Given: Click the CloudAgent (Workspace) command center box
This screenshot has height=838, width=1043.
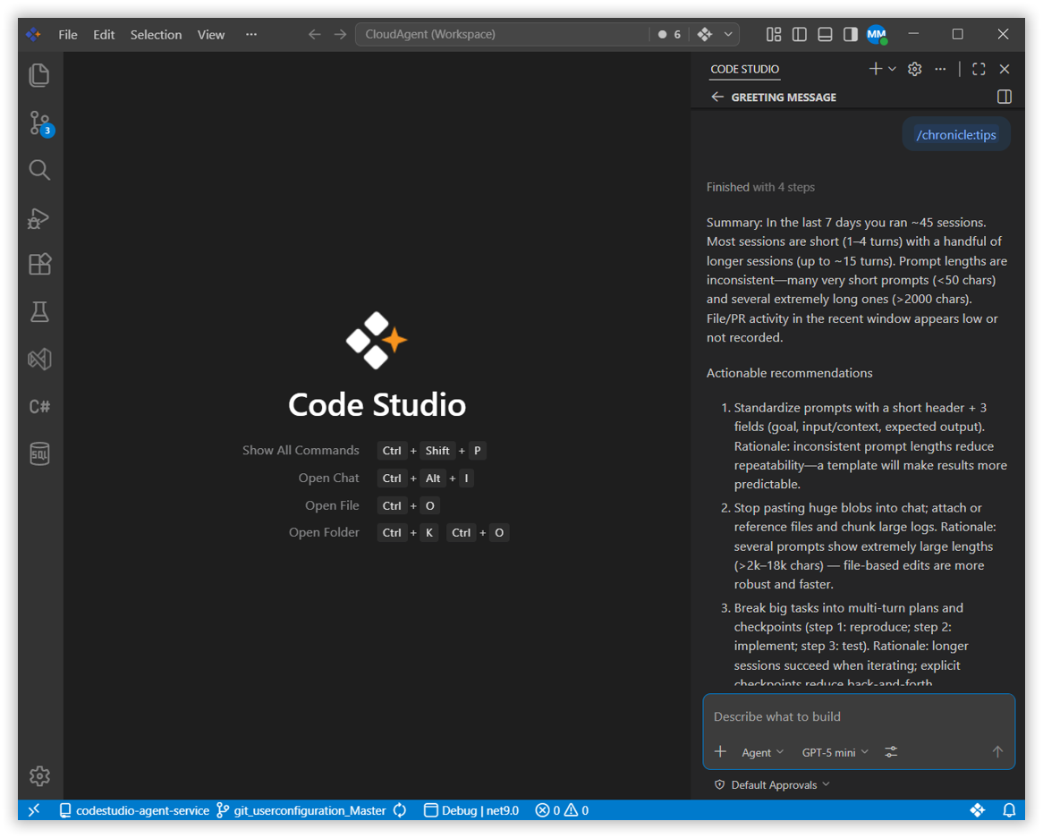Looking at the screenshot, I should [502, 35].
